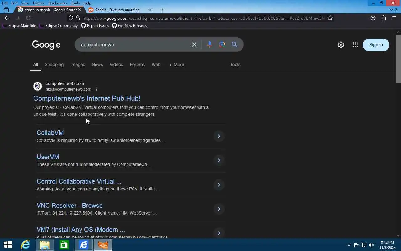401x251 pixels.
Task: Open the Windows Start button
Action: [8, 245]
